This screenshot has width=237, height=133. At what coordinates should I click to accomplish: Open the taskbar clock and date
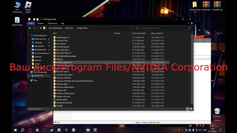(212, 130)
